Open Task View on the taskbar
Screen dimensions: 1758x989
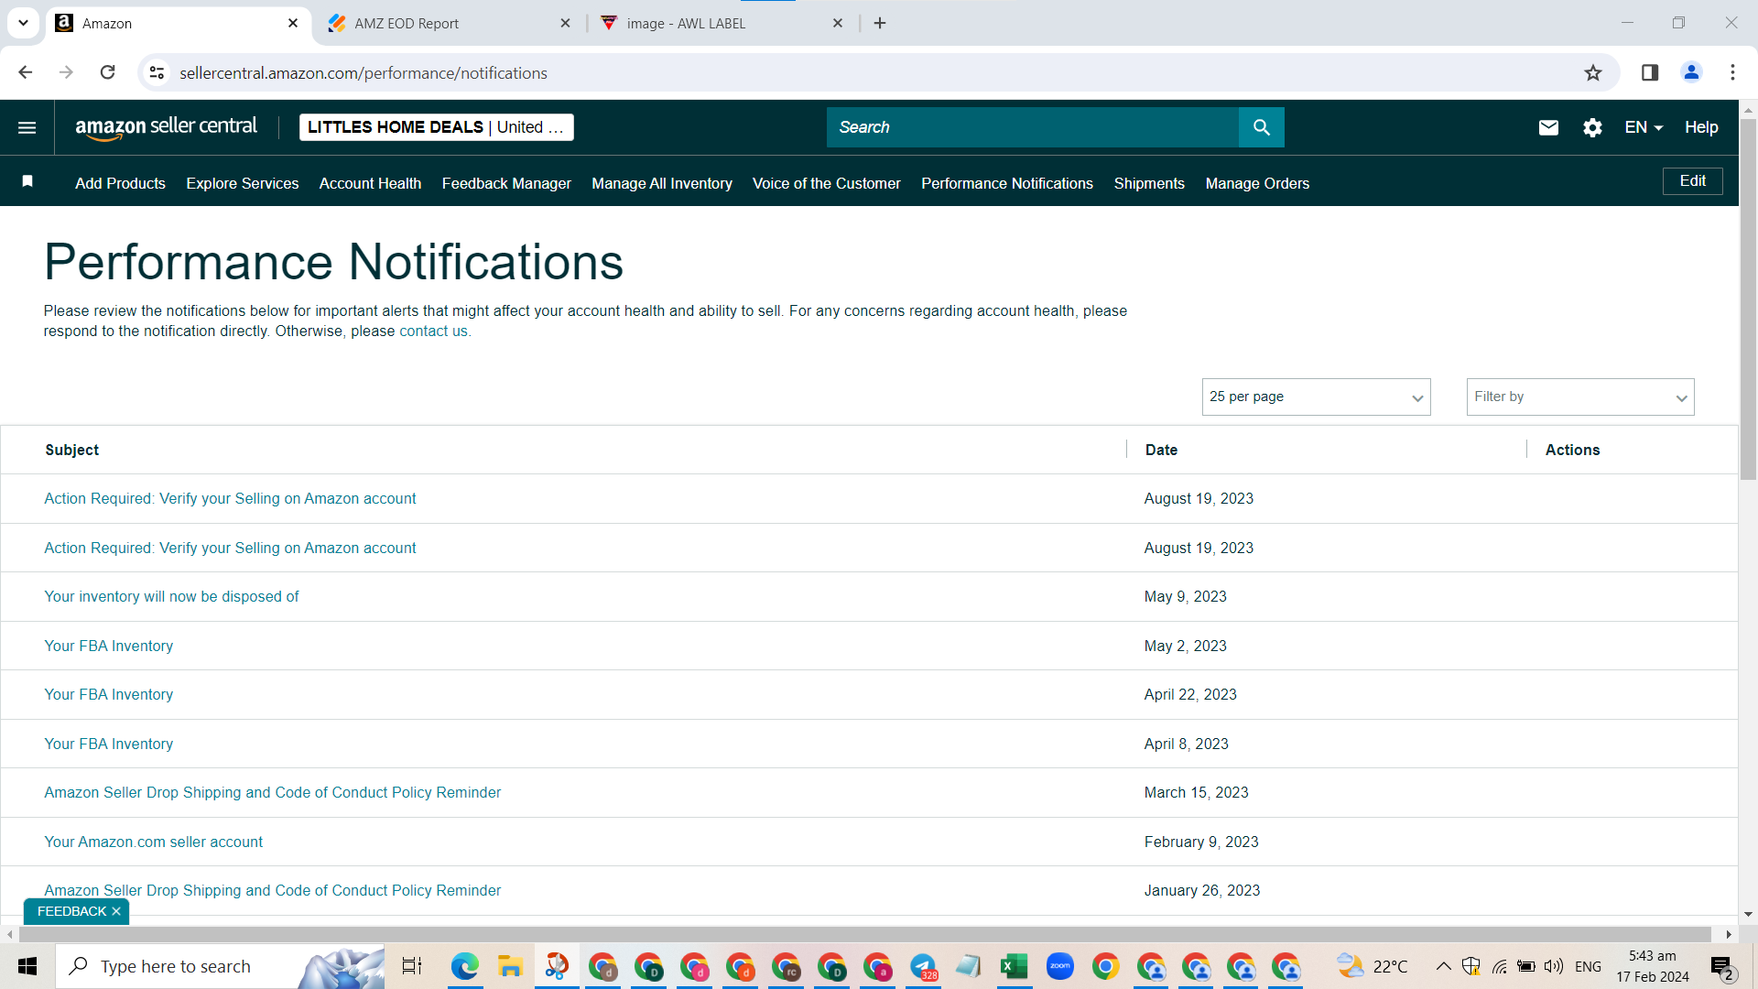412,966
